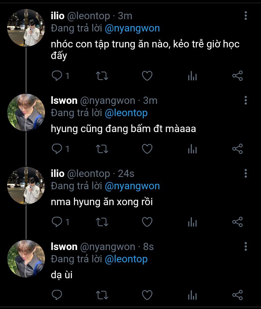
Task: Reply to ilio's "nhóc con tập trung" tweet
Action: pyautogui.click(x=57, y=76)
